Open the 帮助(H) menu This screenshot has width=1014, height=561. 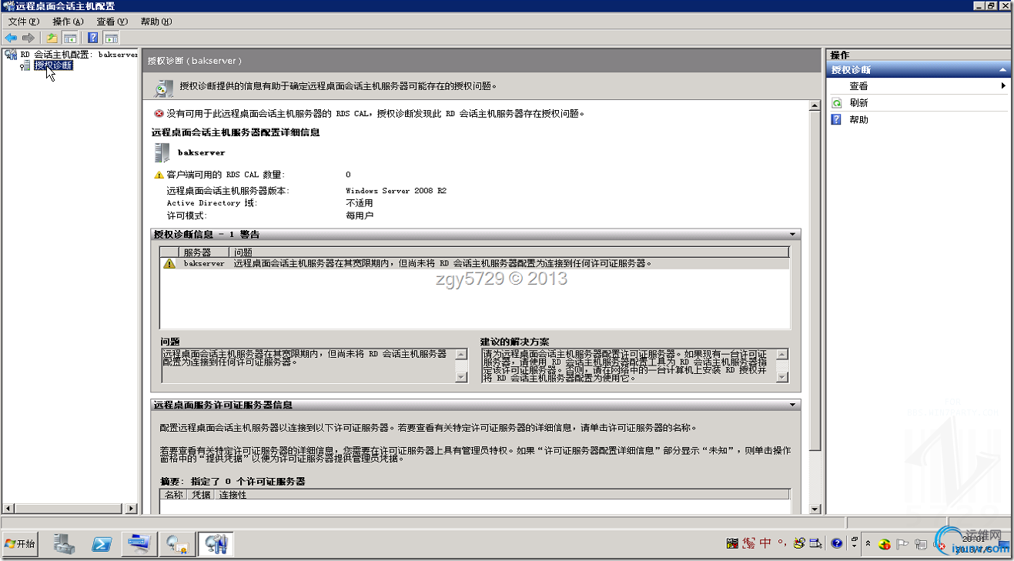pyautogui.click(x=156, y=22)
